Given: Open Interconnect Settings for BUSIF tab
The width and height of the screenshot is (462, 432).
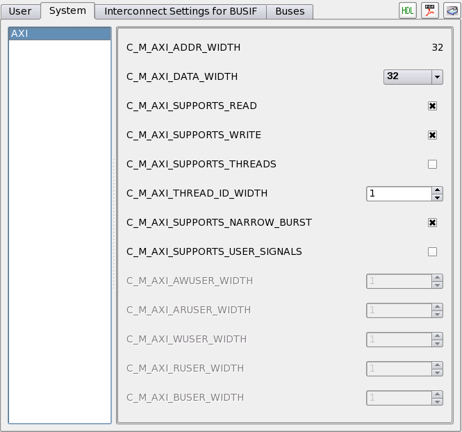Looking at the screenshot, I should point(181,11).
